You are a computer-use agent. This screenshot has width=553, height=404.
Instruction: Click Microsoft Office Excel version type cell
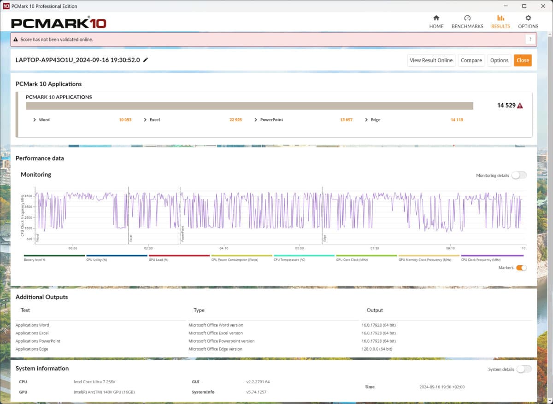216,333
